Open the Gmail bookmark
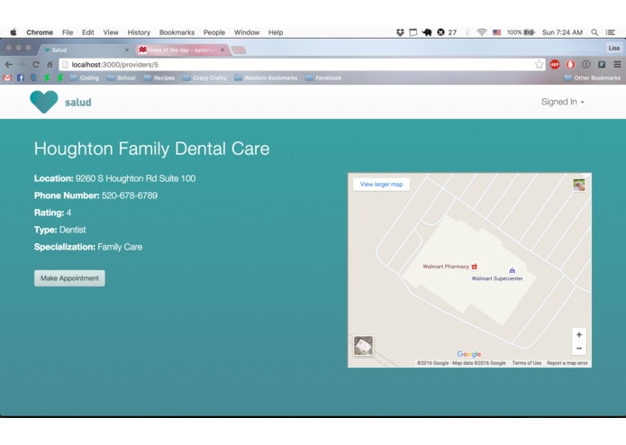The width and height of the screenshot is (626, 445). pyautogui.click(x=7, y=77)
